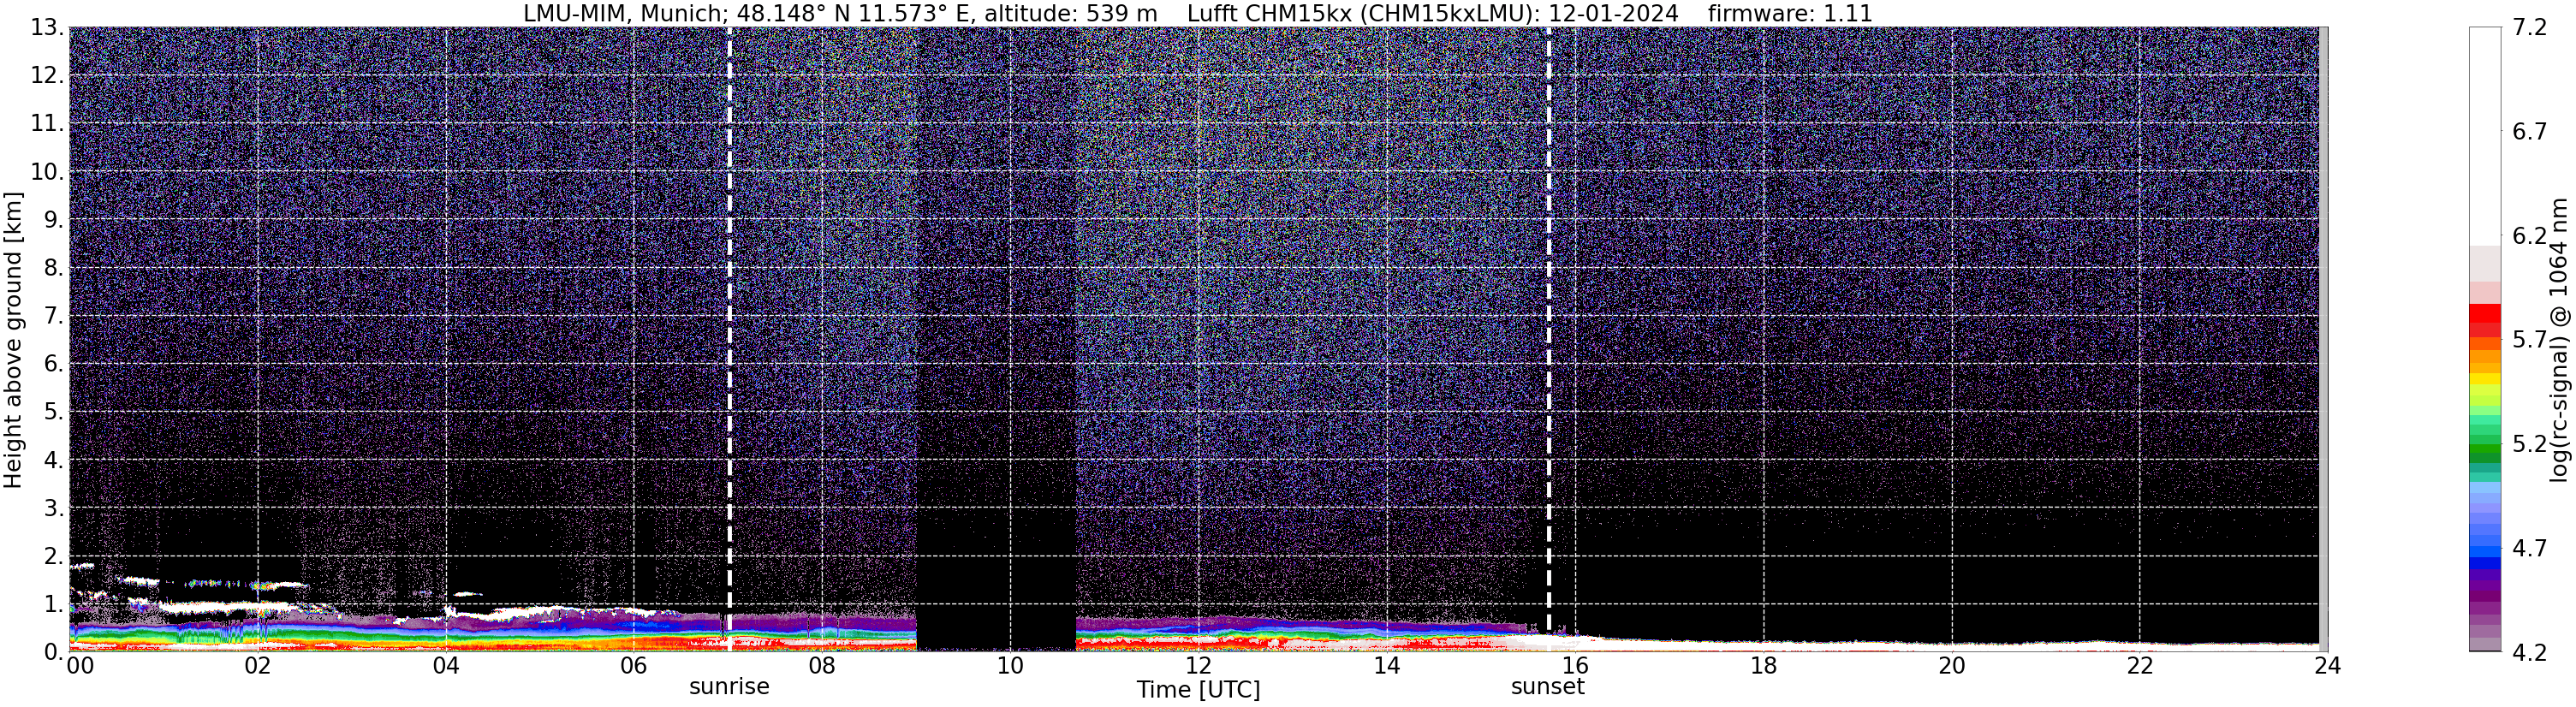Click the y-axis tick label '11.'
The image size is (2576, 707).
coord(47,123)
